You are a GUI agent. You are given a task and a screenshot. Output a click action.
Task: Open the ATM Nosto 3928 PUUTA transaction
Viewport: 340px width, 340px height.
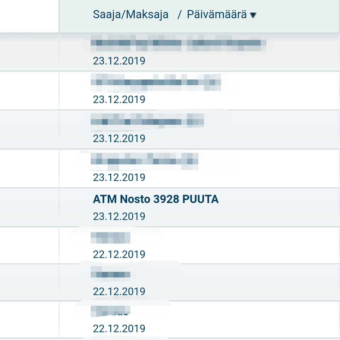(156, 199)
